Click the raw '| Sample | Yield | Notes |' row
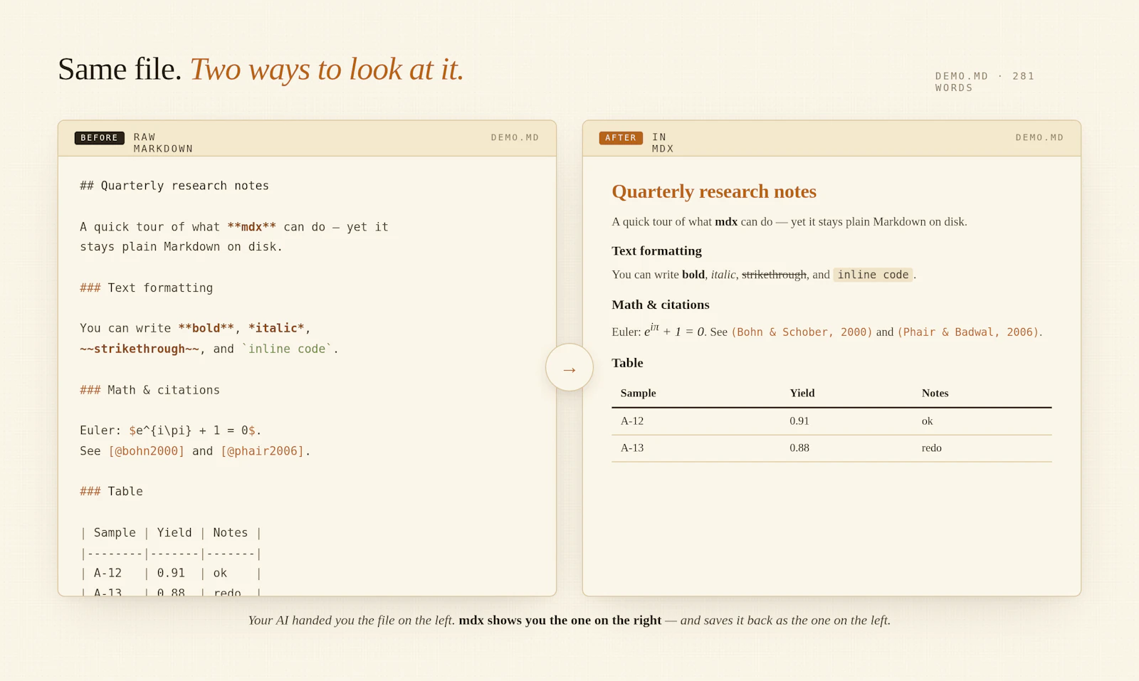The height and width of the screenshot is (681, 1139). tap(171, 533)
